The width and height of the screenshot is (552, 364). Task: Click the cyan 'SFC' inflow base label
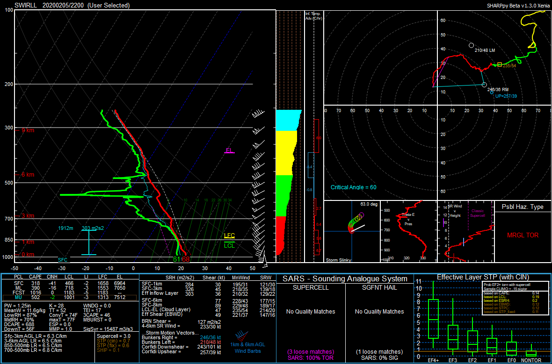pos(63,260)
